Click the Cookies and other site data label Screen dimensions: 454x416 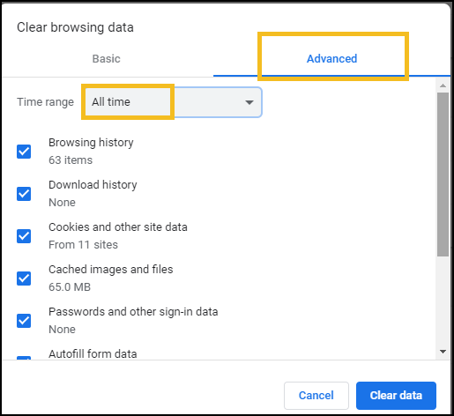[x=118, y=227]
